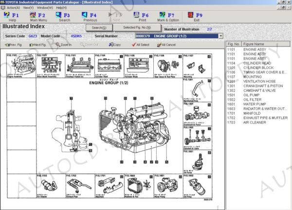Select 1107 MOUNTING in figure list
Viewport: 292px width, 210px height.
258,77
